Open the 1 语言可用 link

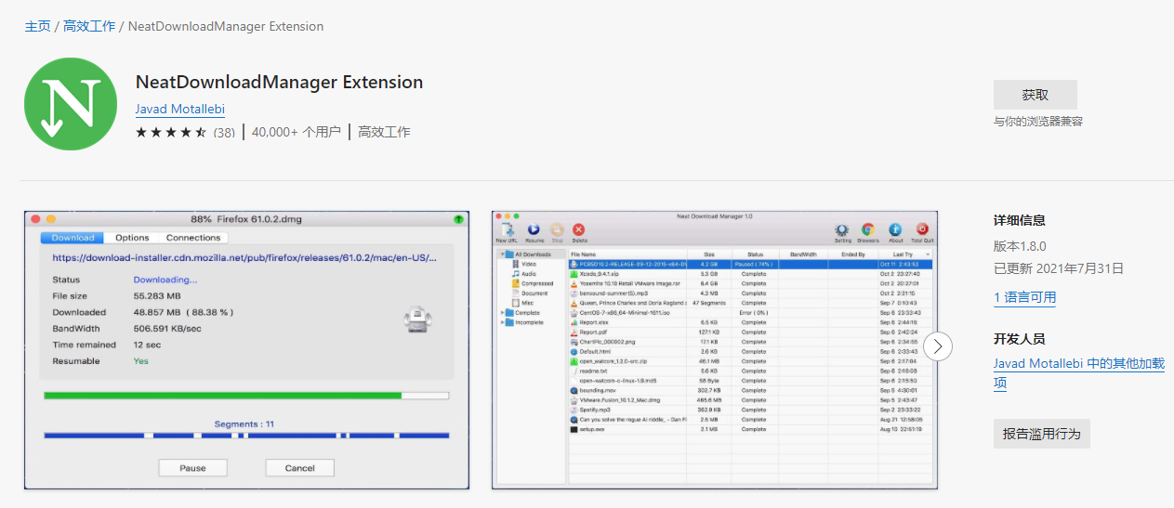pyautogui.click(x=1024, y=297)
